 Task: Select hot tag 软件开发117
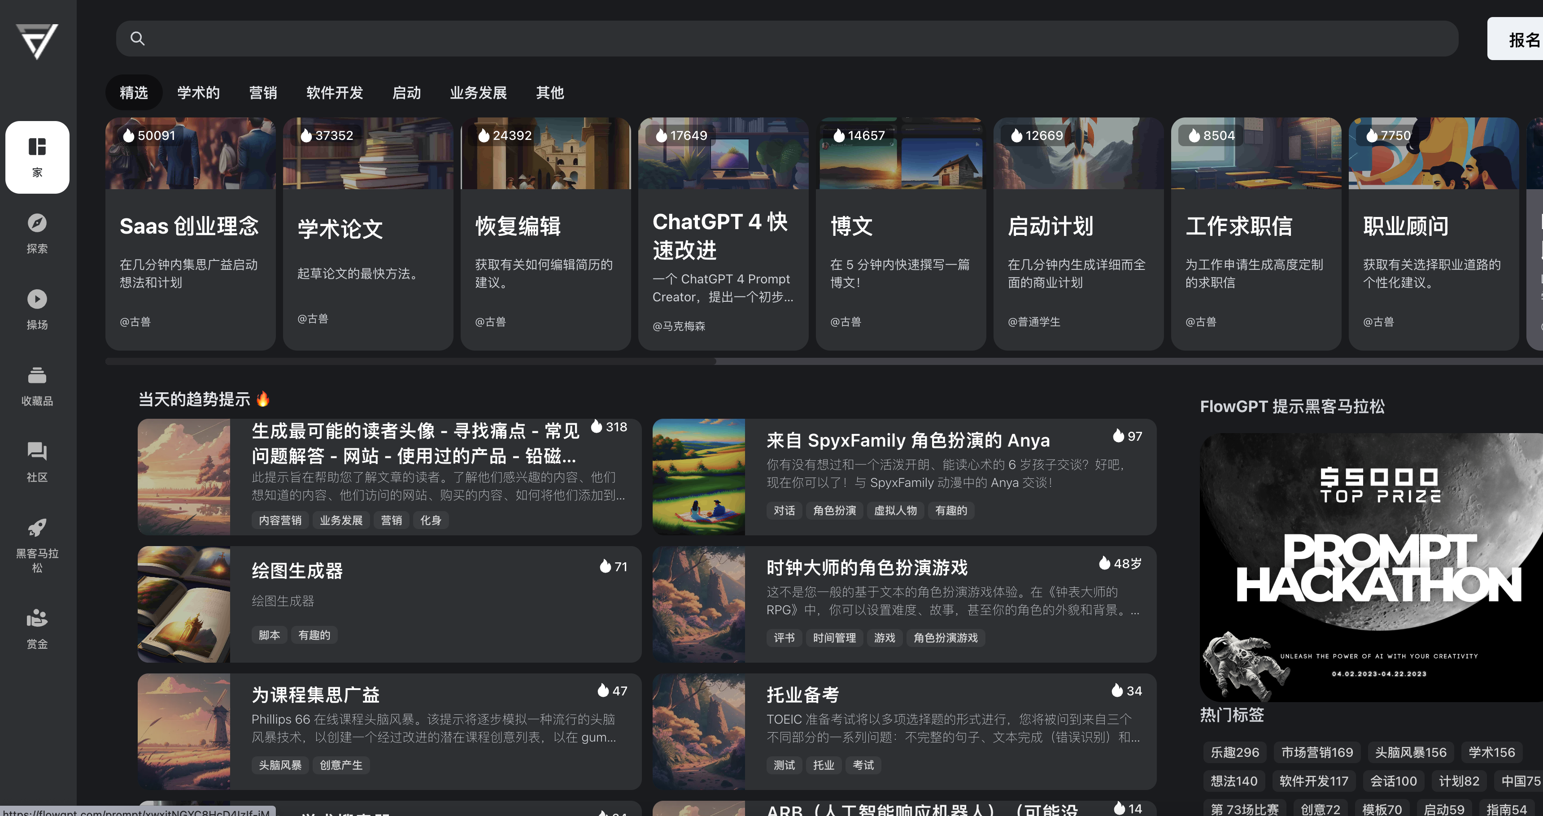(1314, 781)
